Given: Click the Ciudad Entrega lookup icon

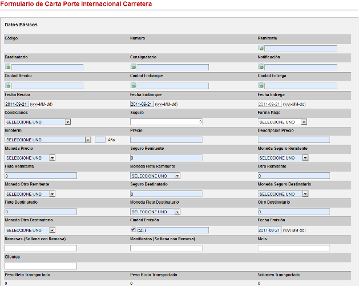Looking at the screenshot, I should [261, 86].
